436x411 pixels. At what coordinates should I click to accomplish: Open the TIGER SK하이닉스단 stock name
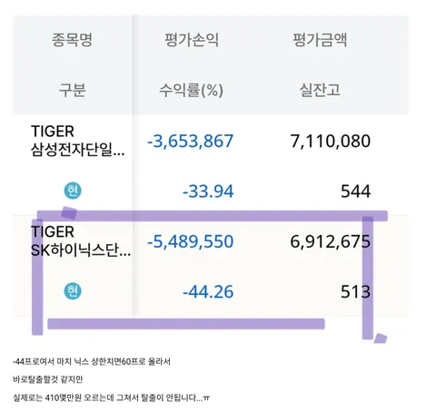click(x=81, y=241)
